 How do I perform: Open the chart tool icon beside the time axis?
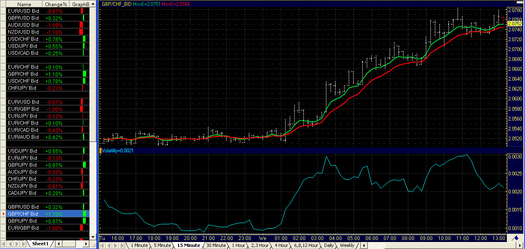(x=515, y=238)
